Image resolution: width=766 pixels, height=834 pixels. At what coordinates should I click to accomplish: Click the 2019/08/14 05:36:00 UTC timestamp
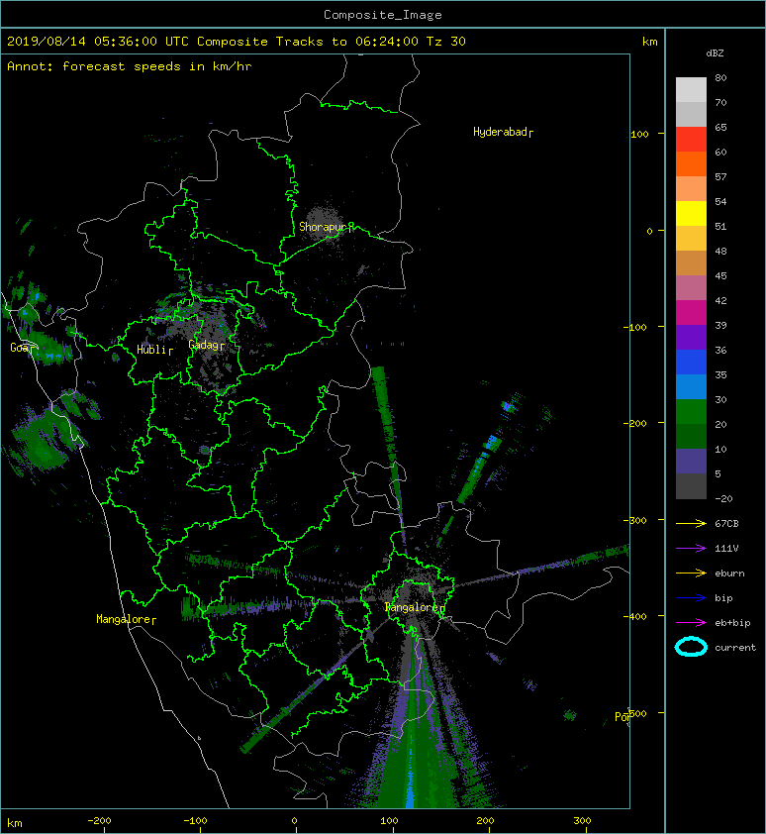tap(98, 42)
